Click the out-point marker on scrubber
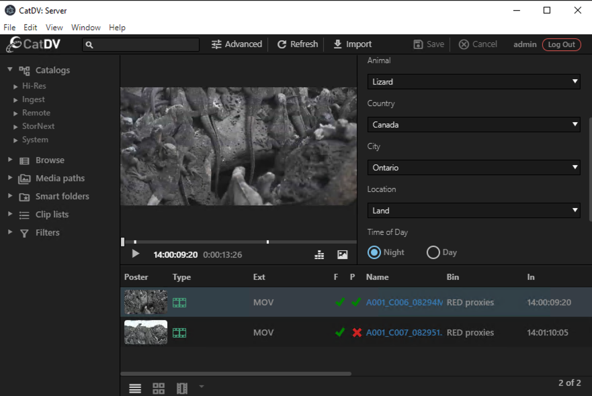 tap(267, 242)
